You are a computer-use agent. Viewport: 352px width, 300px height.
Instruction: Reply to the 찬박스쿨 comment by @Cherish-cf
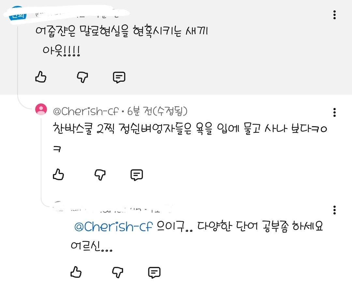coord(137,175)
